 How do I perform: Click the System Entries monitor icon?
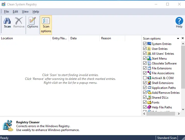pos(149,44)
